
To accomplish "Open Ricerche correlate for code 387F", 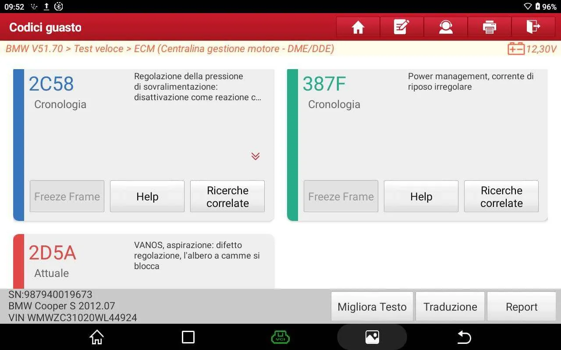I will click(x=501, y=196).
